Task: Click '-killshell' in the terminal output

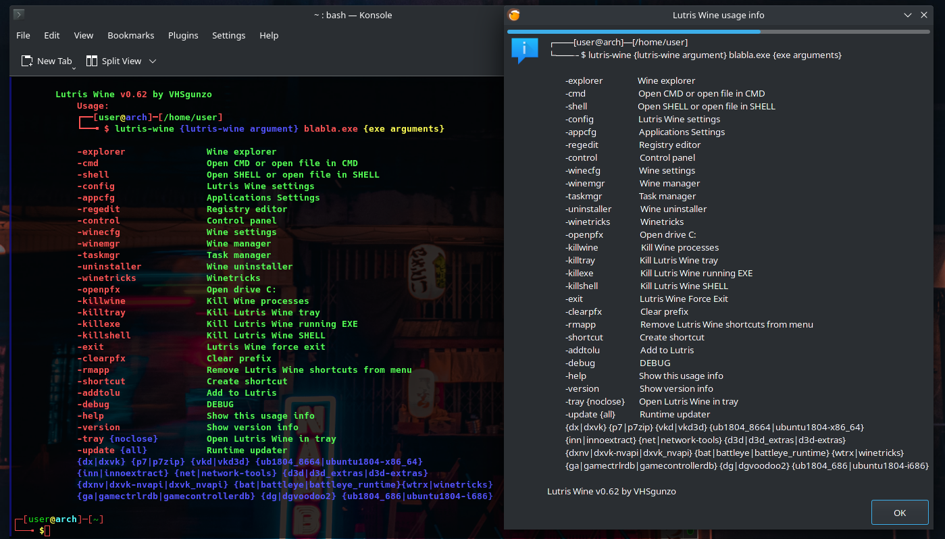Action: point(104,335)
